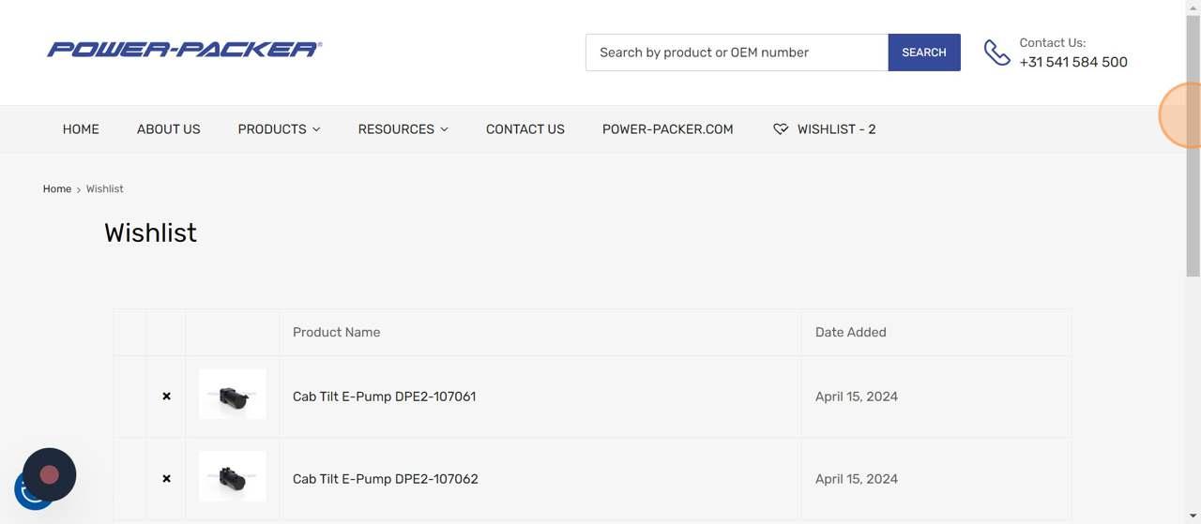Click the vertical page scrollbar
This screenshot has height=524, width=1201.
(1193, 145)
